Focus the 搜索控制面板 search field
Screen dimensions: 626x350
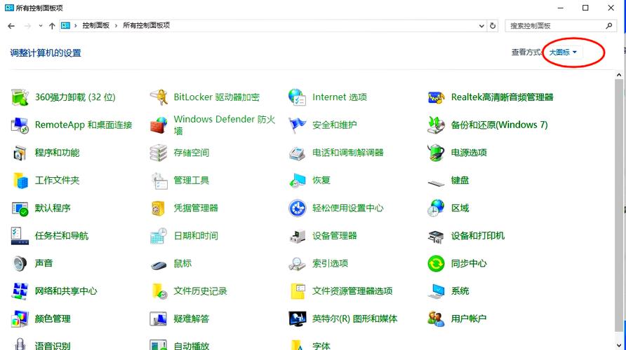pyautogui.click(x=557, y=26)
